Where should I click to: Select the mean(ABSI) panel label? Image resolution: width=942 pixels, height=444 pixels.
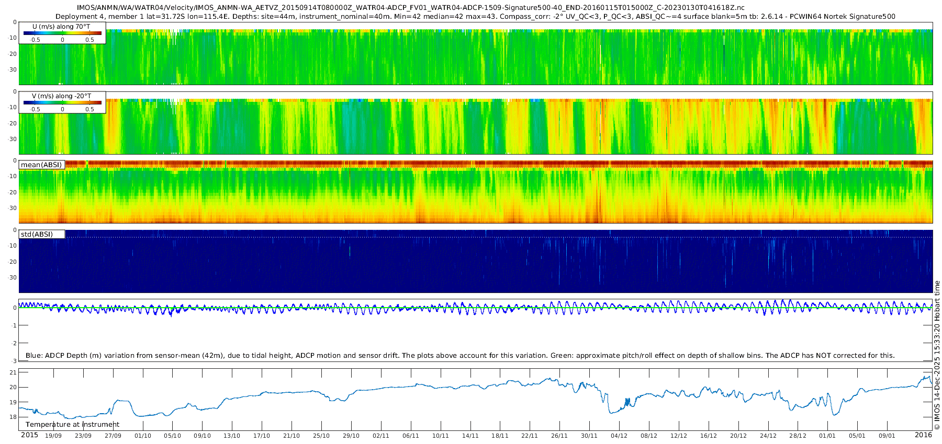point(41,165)
